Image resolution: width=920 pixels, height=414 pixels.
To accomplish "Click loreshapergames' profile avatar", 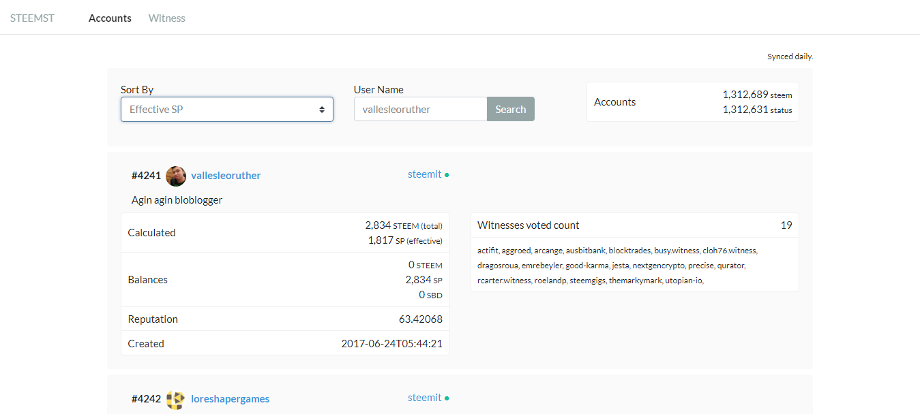I will click(x=176, y=399).
